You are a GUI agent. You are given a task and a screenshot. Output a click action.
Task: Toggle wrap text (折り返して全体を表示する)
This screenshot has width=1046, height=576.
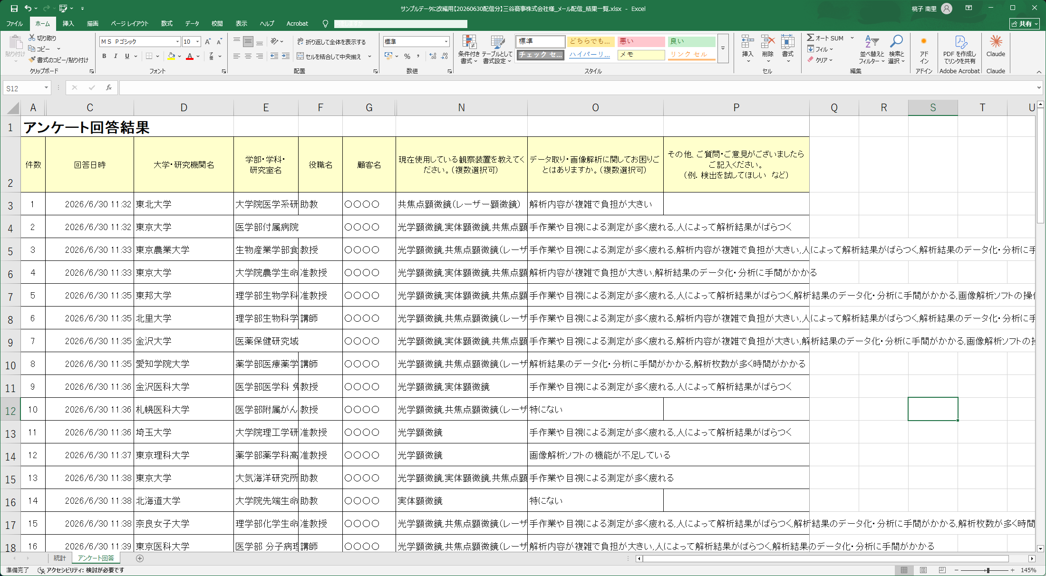(331, 42)
